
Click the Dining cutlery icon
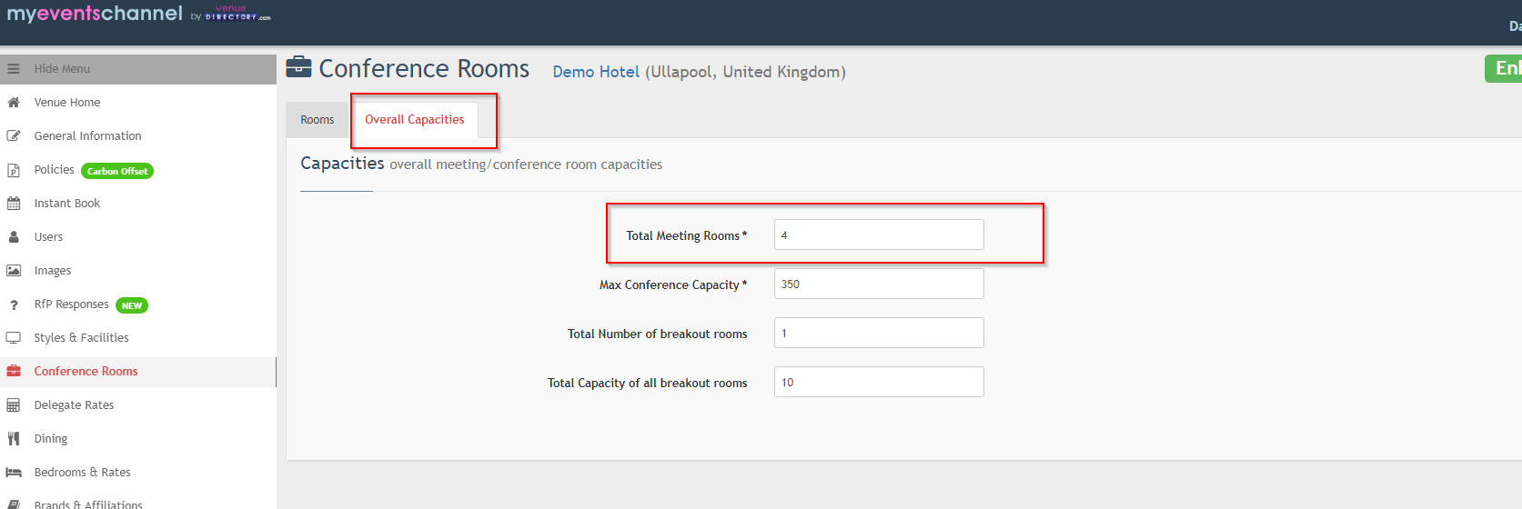pos(14,439)
